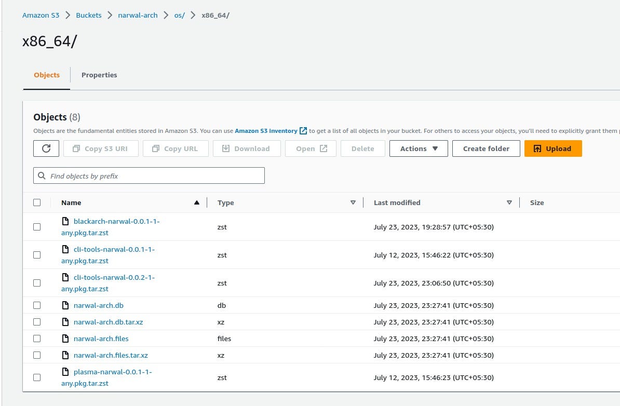Screen dimensions: 620x406
Task: Switch to the Properties tab
Action: 99,75
